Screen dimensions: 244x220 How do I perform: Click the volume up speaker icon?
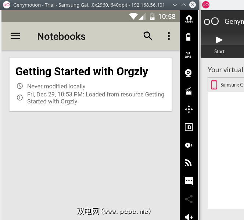[189, 217]
